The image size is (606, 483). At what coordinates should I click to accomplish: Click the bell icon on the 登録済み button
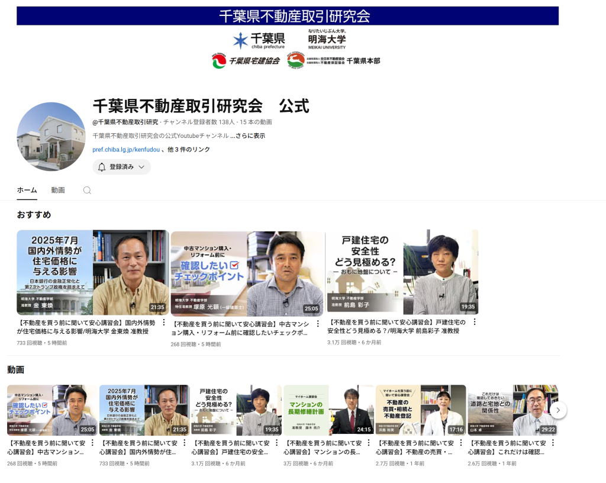102,167
